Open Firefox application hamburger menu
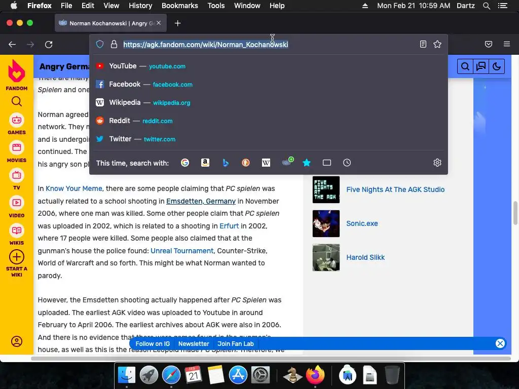 [507, 44]
